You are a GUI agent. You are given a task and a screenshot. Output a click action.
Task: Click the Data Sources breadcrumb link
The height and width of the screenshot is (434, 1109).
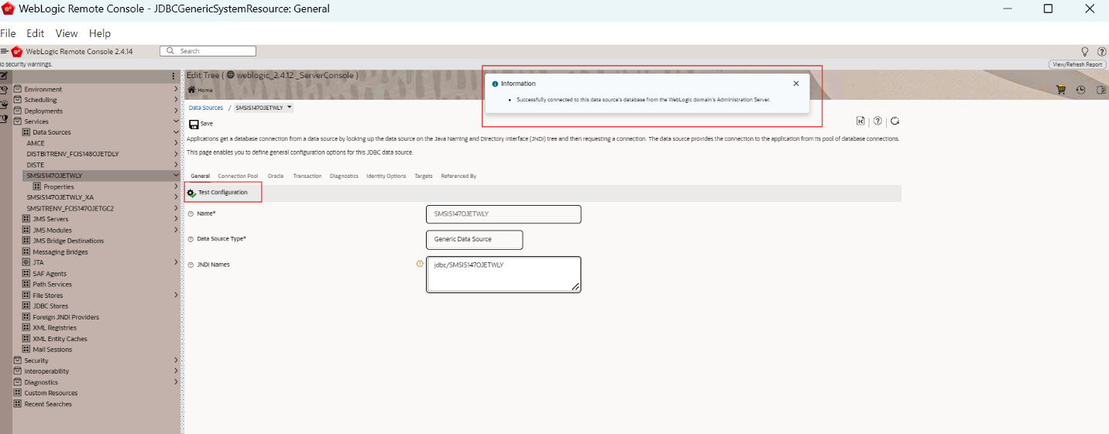tap(206, 108)
